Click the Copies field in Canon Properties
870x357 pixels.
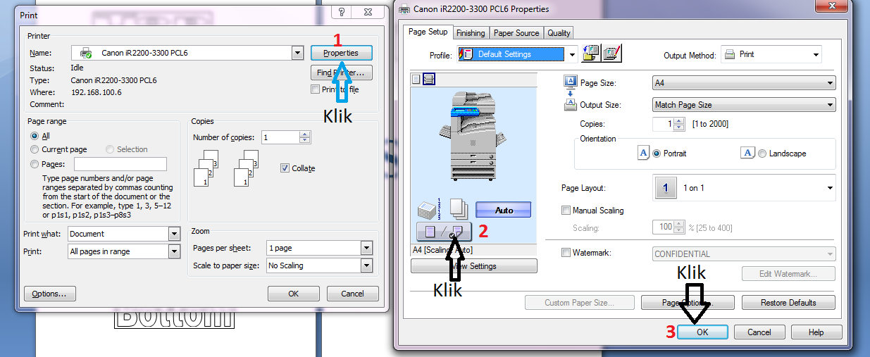663,124
